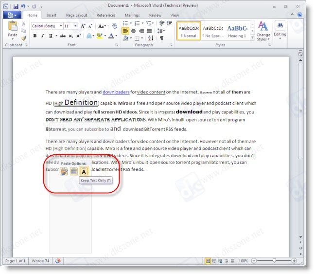Screen dimensions: 314x274
Task: Open the Office File menu button
Action: point(12,15)
